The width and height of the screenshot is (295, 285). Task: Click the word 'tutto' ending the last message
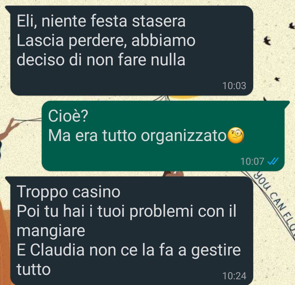34,270
